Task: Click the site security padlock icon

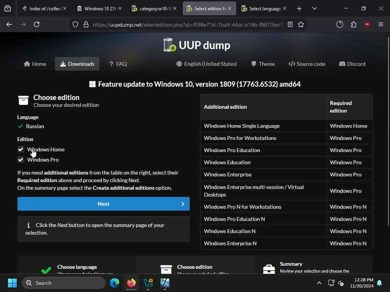Action: (x=86, y=24)
